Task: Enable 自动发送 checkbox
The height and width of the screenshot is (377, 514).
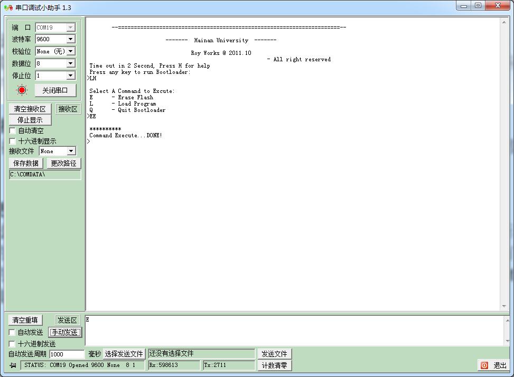Action: pyautogui.click(x=12, y=332)
